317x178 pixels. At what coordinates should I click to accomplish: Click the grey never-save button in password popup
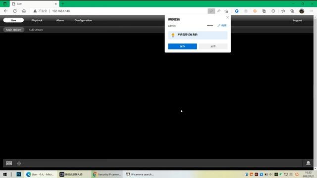tap(213, 46)
